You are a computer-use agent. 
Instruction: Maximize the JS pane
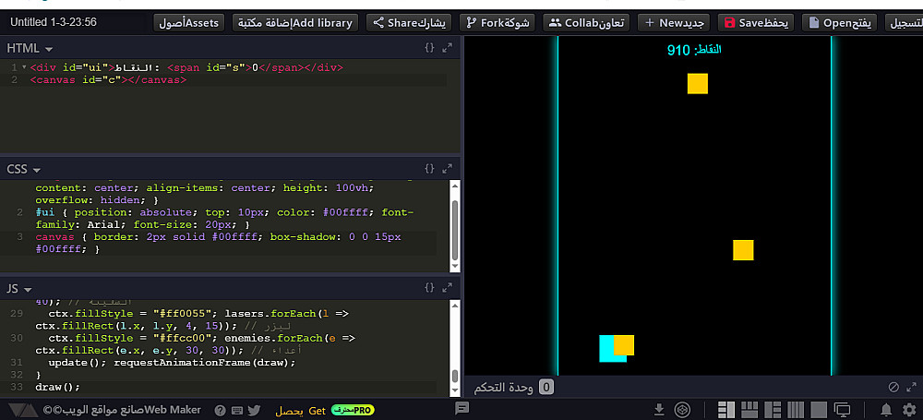coord(448,287)
